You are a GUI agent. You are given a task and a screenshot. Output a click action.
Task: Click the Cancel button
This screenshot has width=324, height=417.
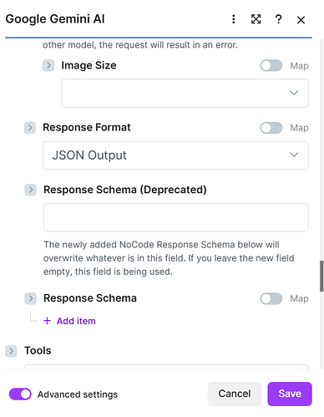click(x=235, y=394)
